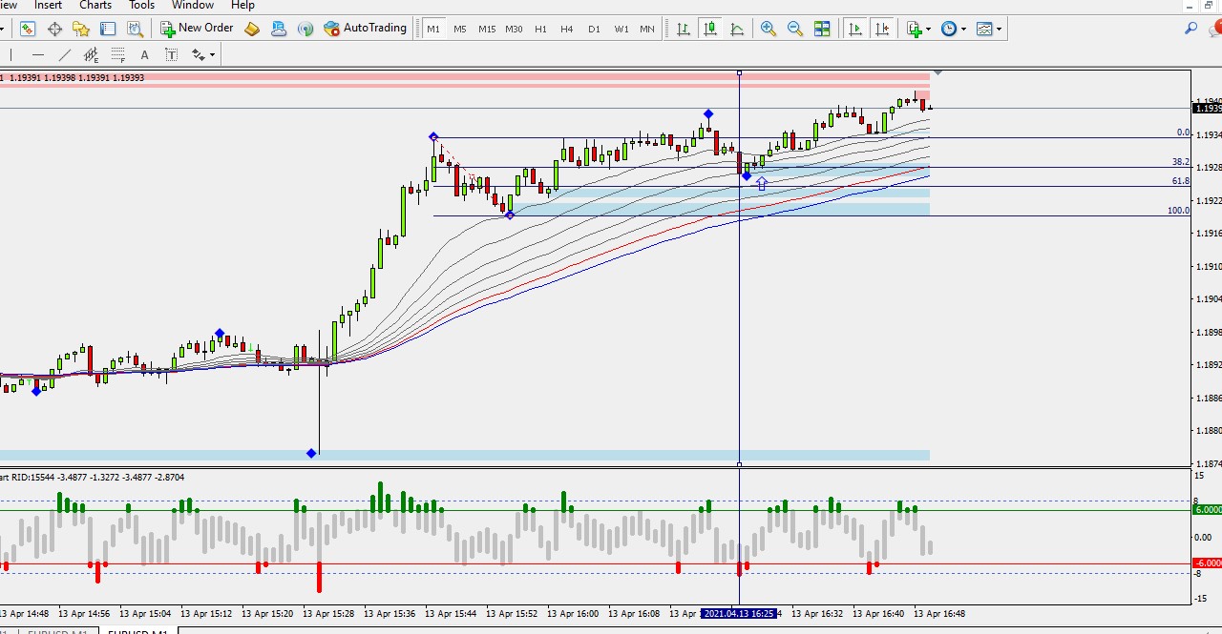Open the virtual hosting cloud icon
The image size is (1222, 634).
[279, 29]
